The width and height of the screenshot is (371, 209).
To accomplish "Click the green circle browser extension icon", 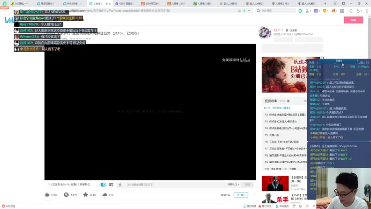I will (x=300, y=11).
